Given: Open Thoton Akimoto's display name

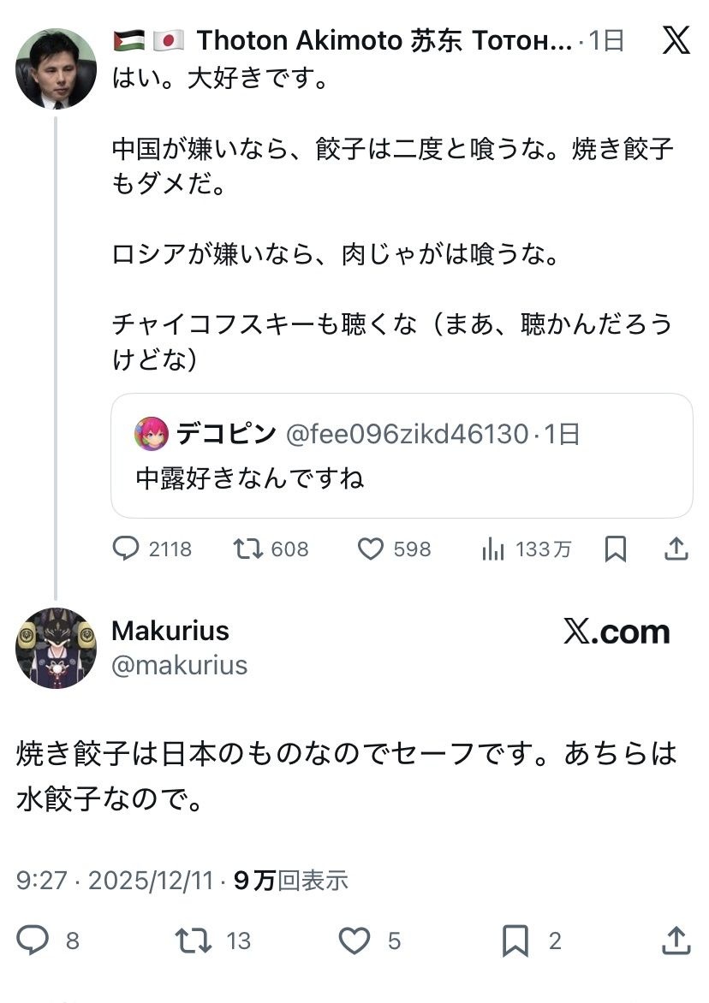Looking at the screenshot, I should (384, 40).
